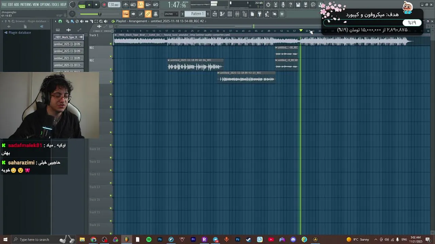Viewport: 435px width, 244px height.
Task: Open the EDIT menu
Action: [x=11, y=5]
